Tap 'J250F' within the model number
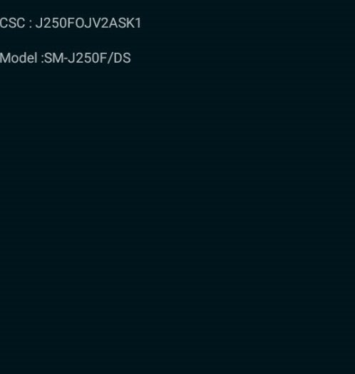The height and width of the screenshot is (374, 355). point(87,58)
